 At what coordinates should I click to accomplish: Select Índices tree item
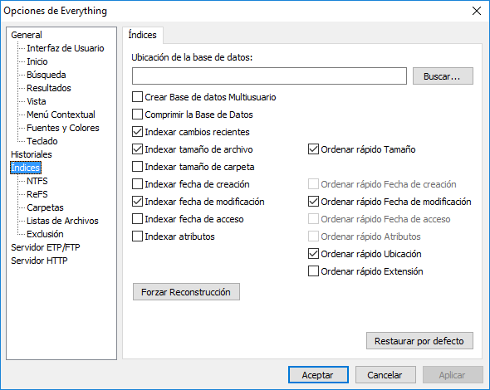point(26,168)
